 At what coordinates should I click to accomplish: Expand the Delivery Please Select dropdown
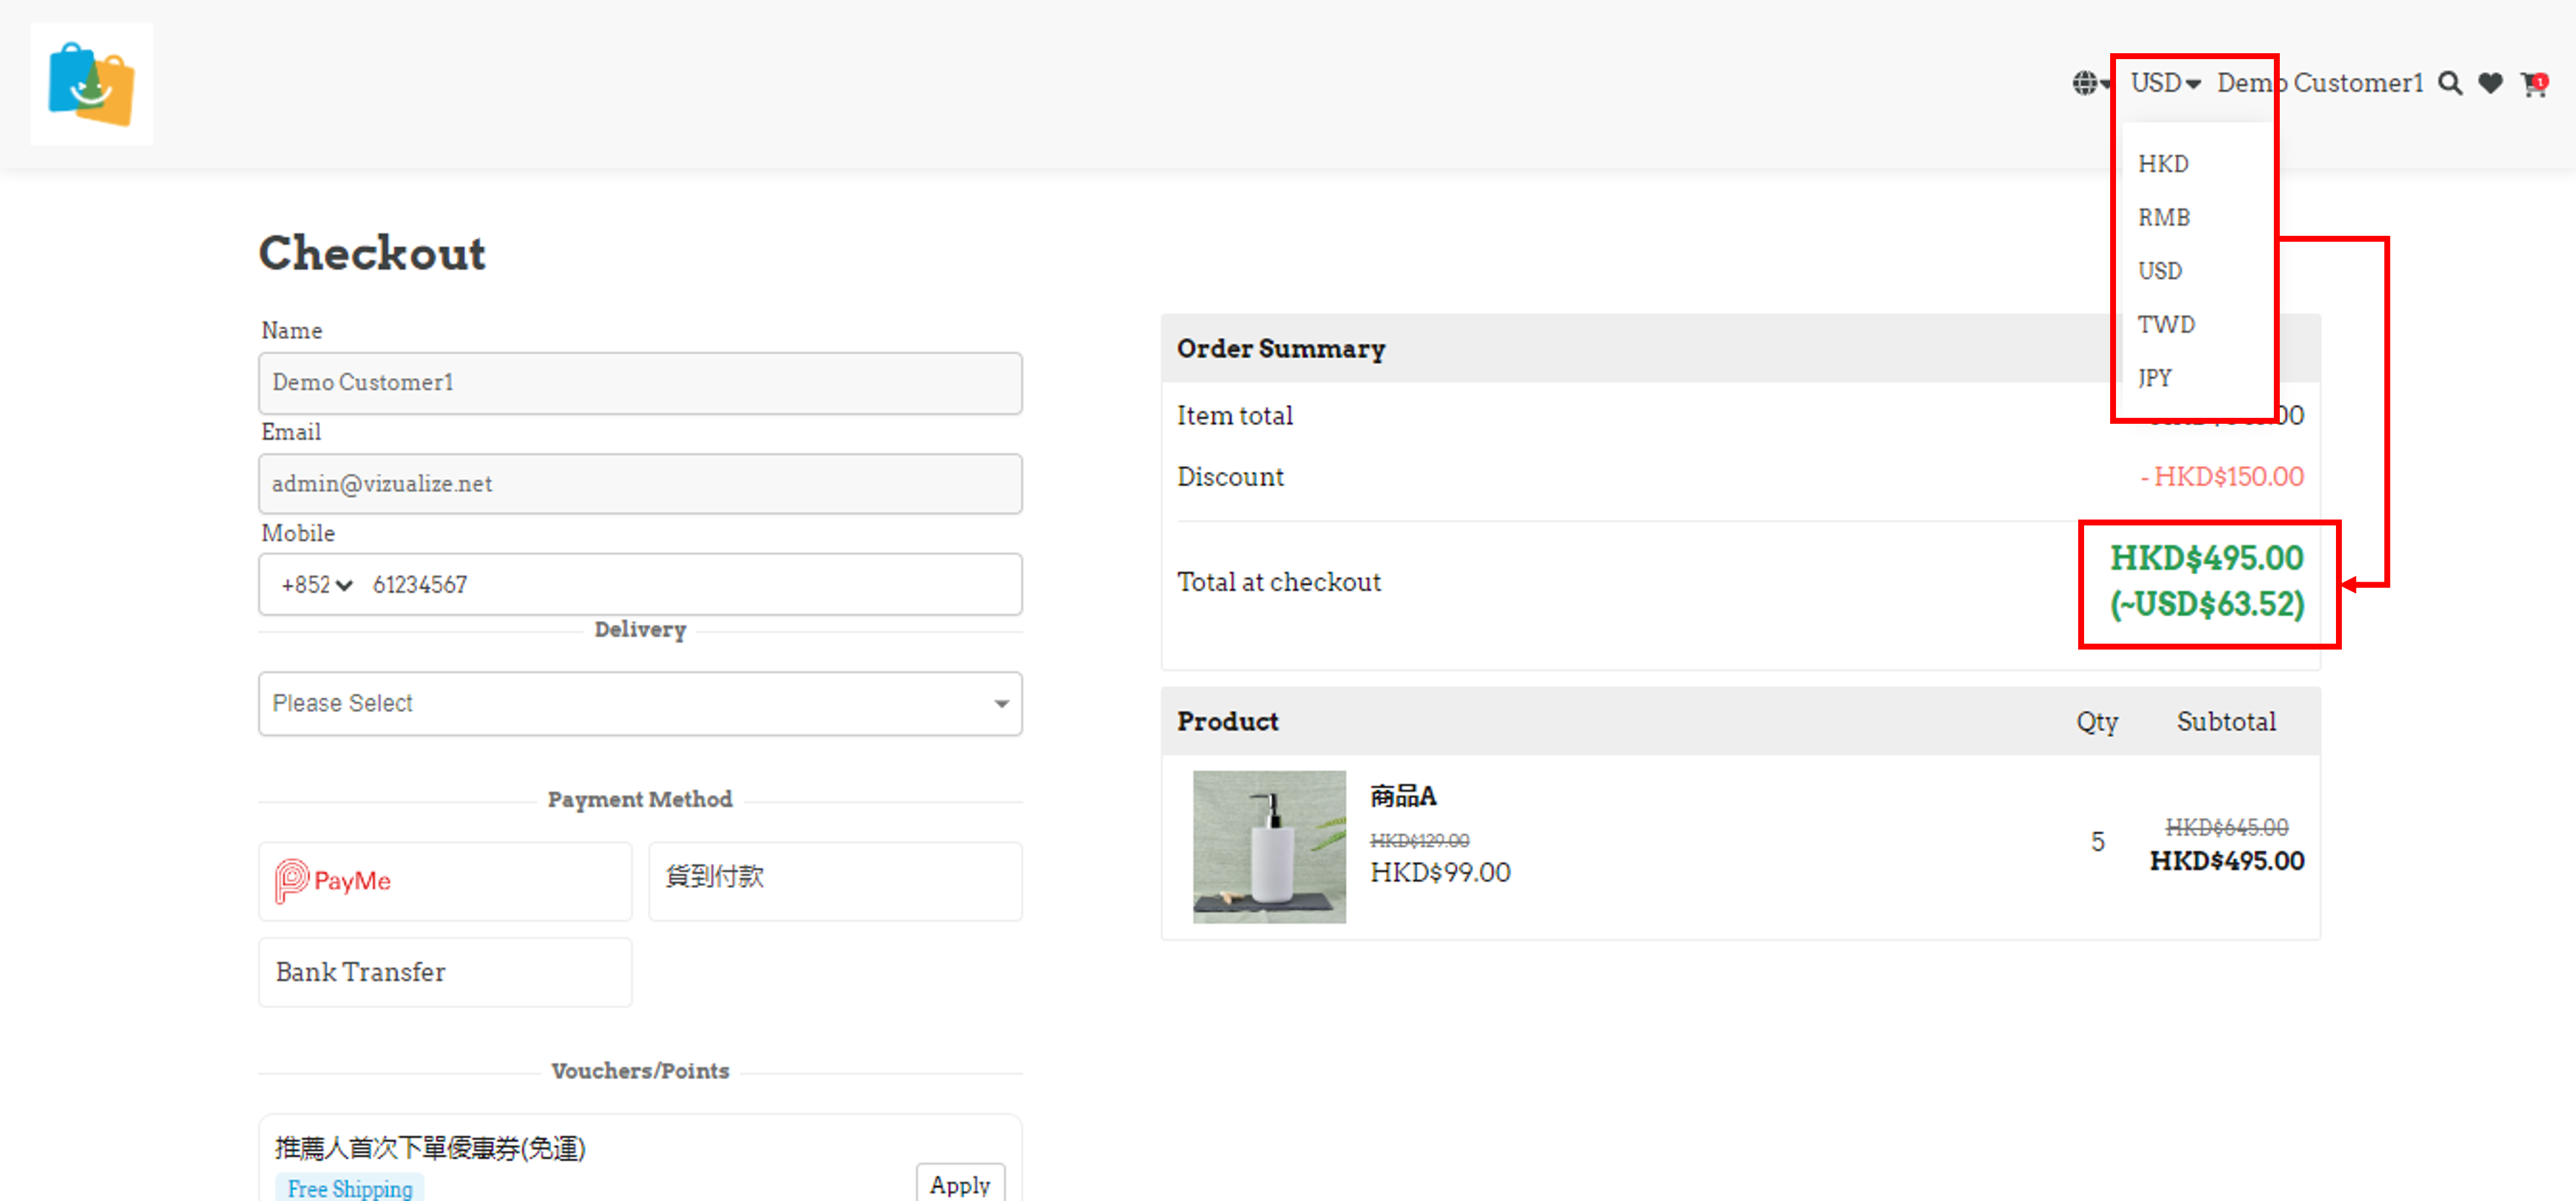tap(640, 703)
